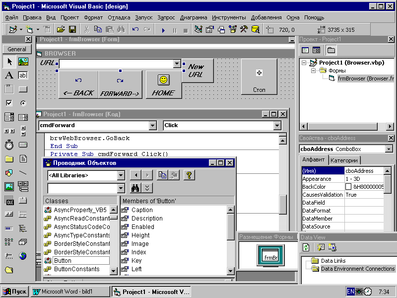The width and height of the screenshot is (397, 298).
Task: Click the HOME button on the form
Action: pos(164,85)
